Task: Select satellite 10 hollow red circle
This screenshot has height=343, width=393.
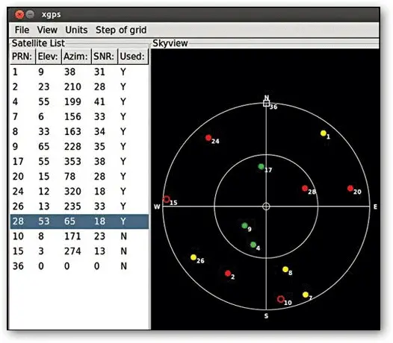Action: 281,299
